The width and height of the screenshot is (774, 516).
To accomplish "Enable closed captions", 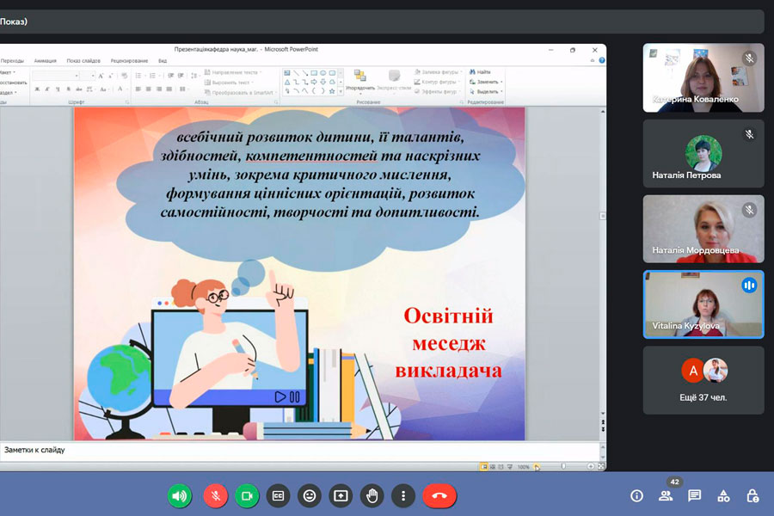I will coord(278,495).
